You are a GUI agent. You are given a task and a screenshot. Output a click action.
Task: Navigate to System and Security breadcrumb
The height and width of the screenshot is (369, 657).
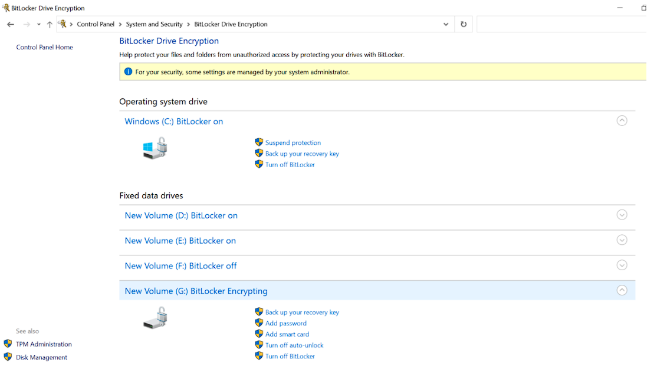click(155, 24)
